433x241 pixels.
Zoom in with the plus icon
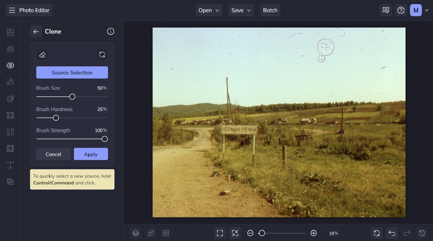313,233
